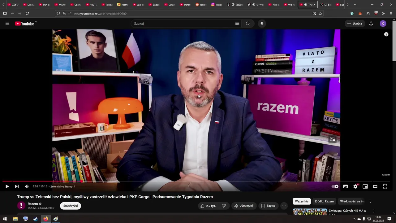Open picture-in-picture urlbar icon

[x=314, y=14]
